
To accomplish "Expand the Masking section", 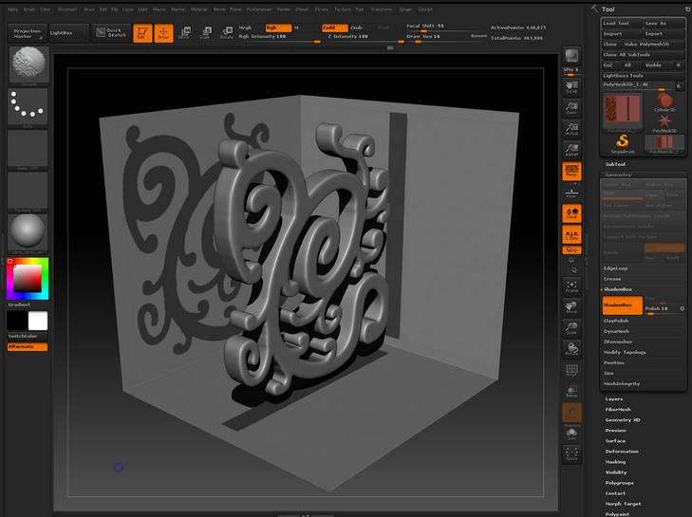I will pos(615,462).
